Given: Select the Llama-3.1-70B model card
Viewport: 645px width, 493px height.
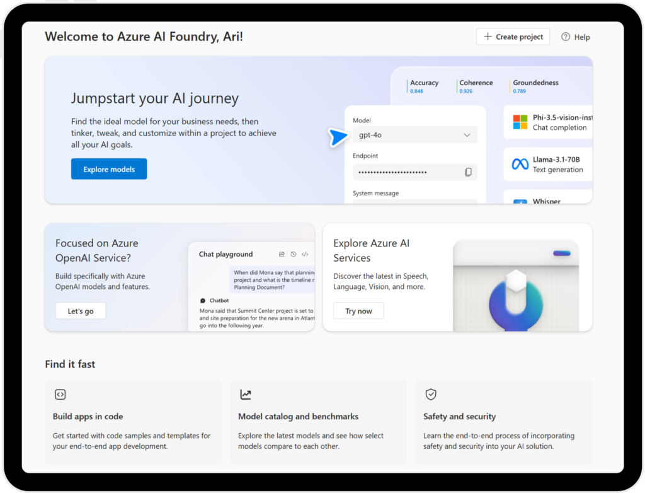Looking at the screenshot, I should tap(548, 165).
